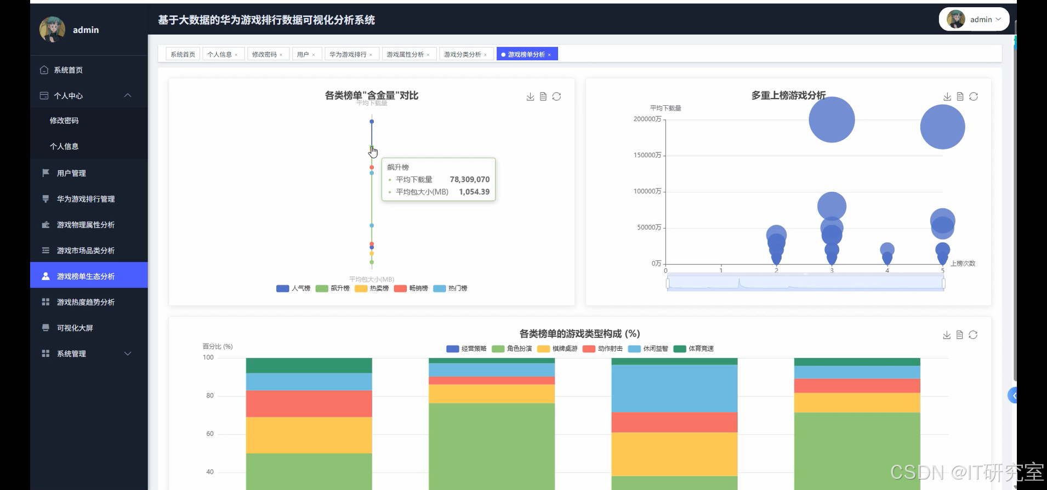Open 个人信息 in the sidebar submenu
The width and height of the screenshot is (1047, 490).
64,146
